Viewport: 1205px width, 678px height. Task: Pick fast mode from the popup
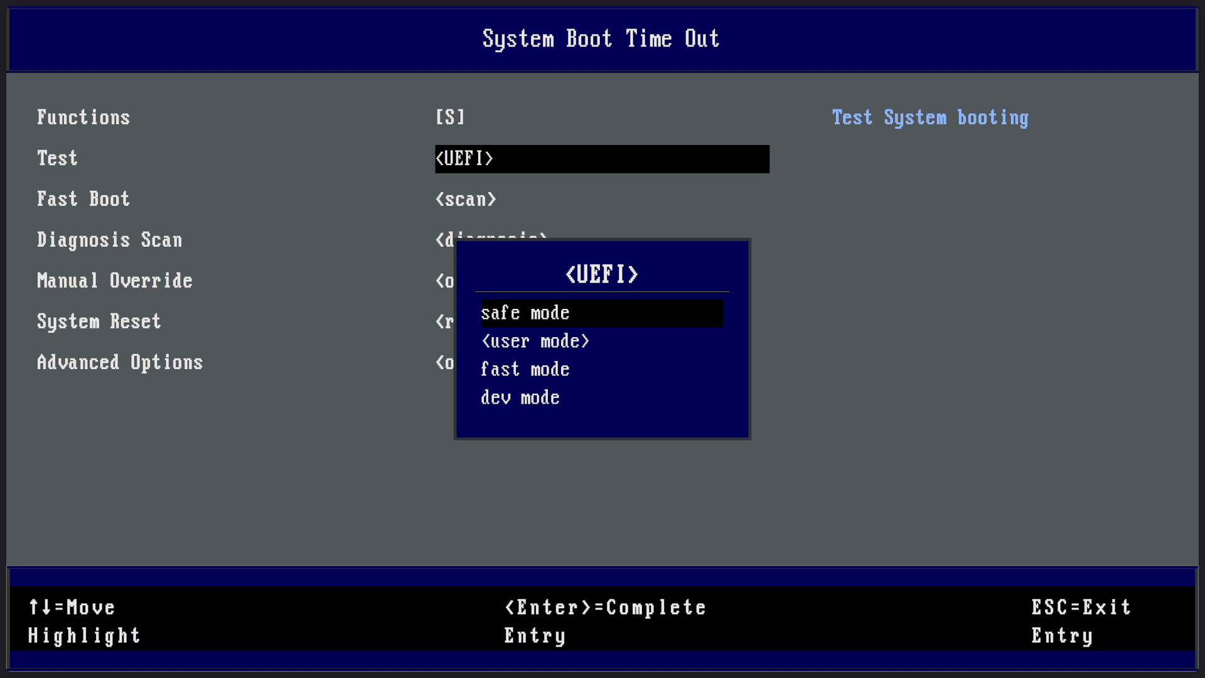(525, 369)
